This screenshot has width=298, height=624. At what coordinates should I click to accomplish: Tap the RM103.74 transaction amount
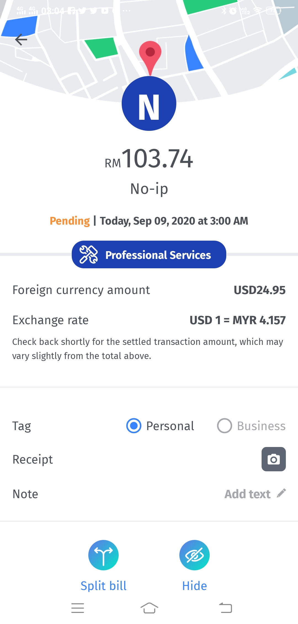(x=149, y=159)
